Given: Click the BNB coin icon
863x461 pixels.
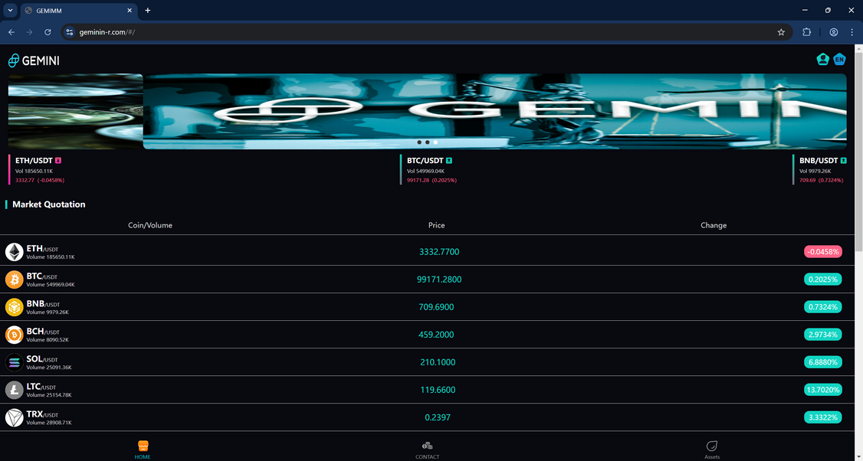Looking at the screenshot, I should [15, 307].
